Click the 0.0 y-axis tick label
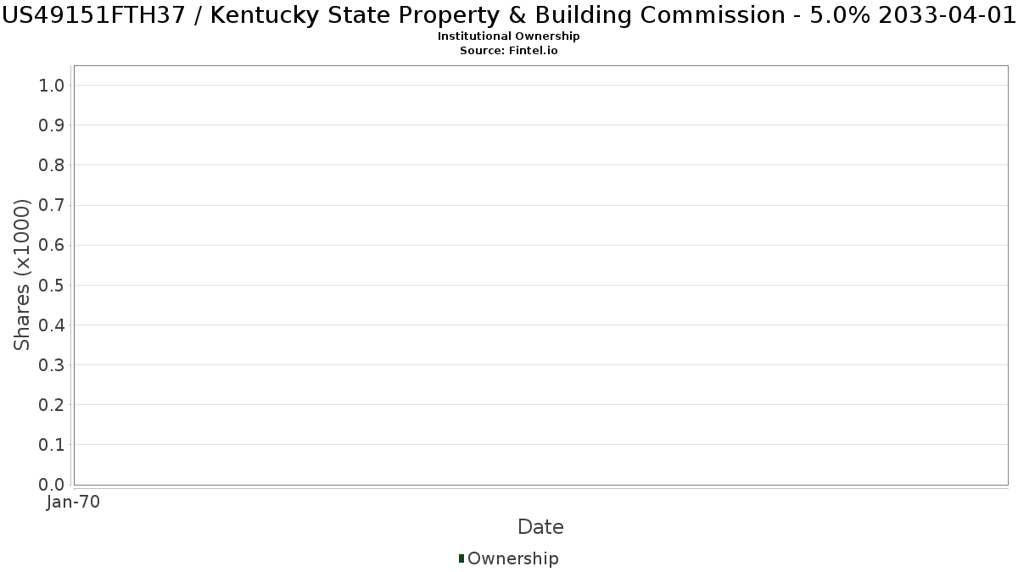The image size is (1018, 572). pos(52,485)
